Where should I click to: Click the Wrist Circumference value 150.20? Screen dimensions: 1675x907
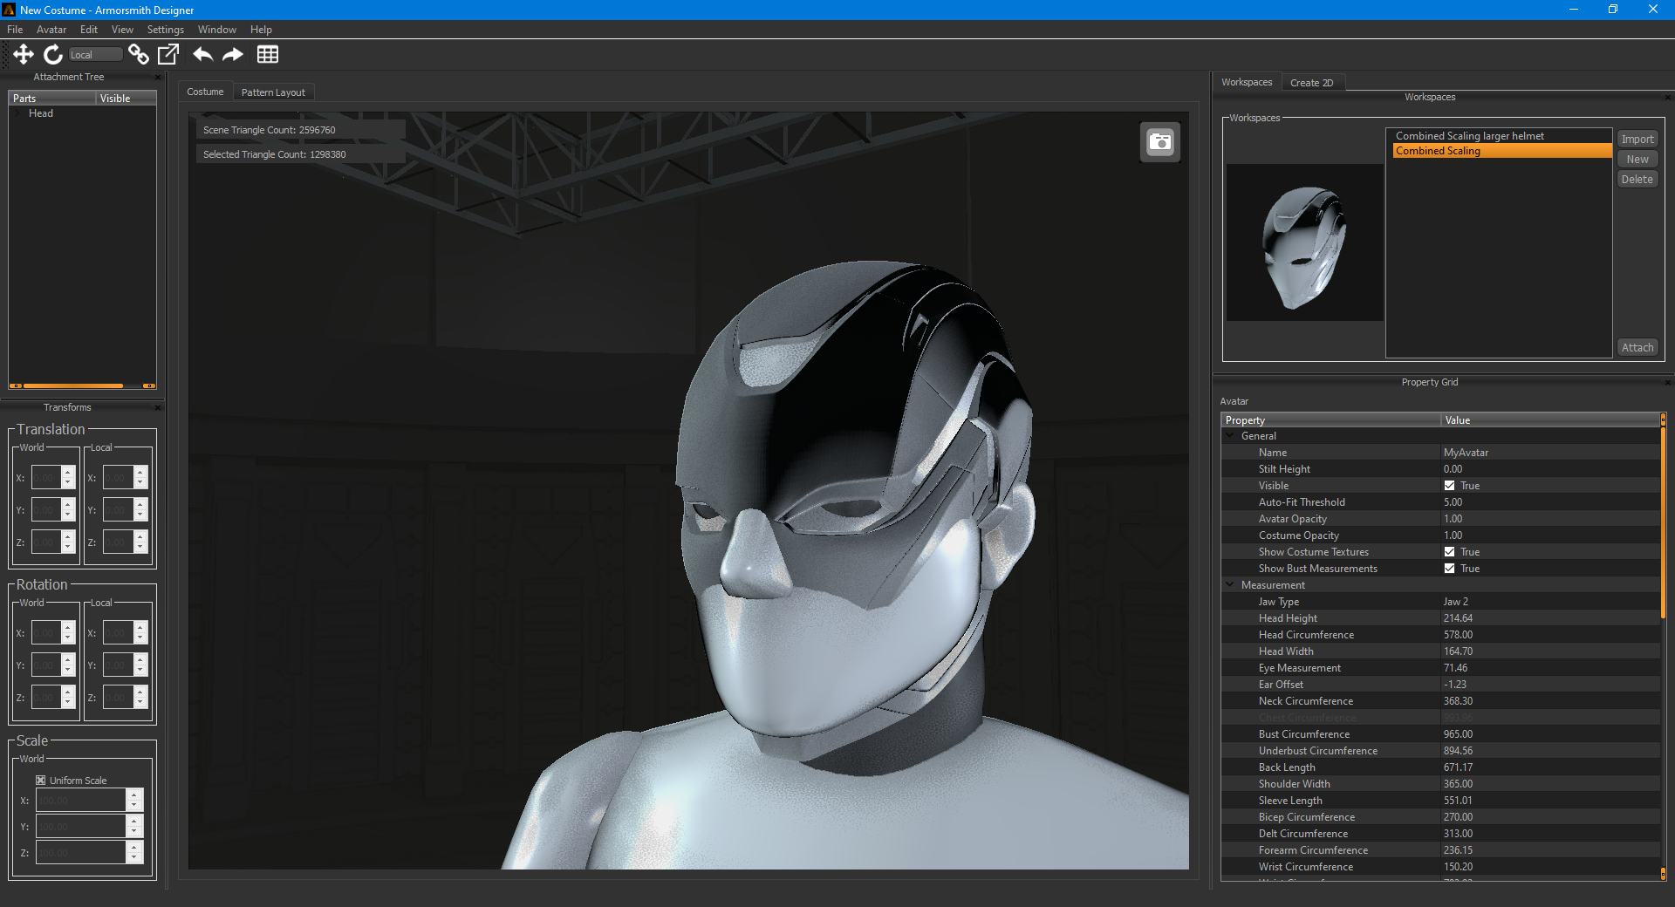click(1549, 867)
